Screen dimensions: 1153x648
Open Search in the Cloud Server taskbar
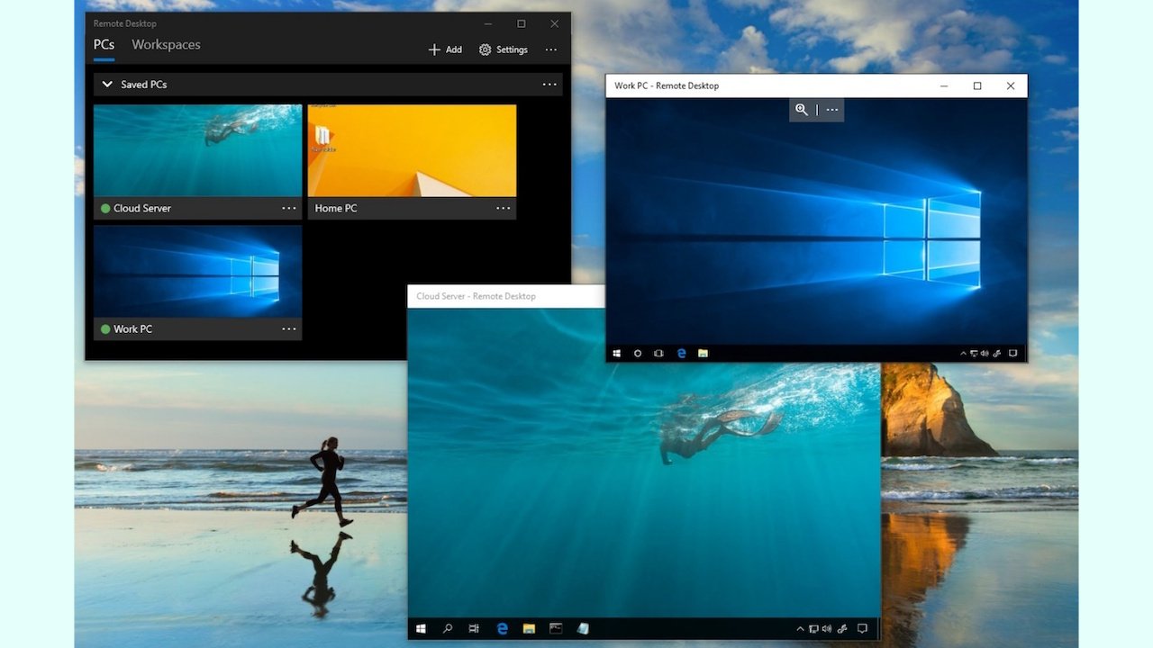[x=448, y=629]
